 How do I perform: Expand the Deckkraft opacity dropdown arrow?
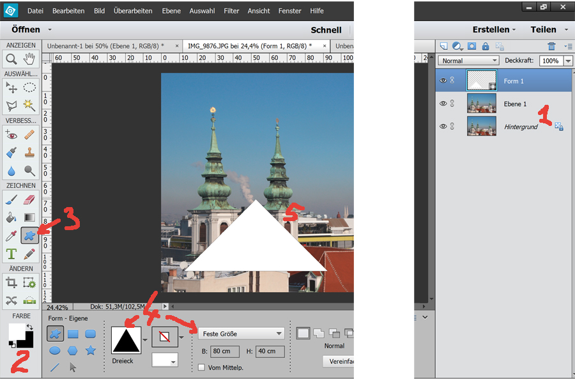567,61
